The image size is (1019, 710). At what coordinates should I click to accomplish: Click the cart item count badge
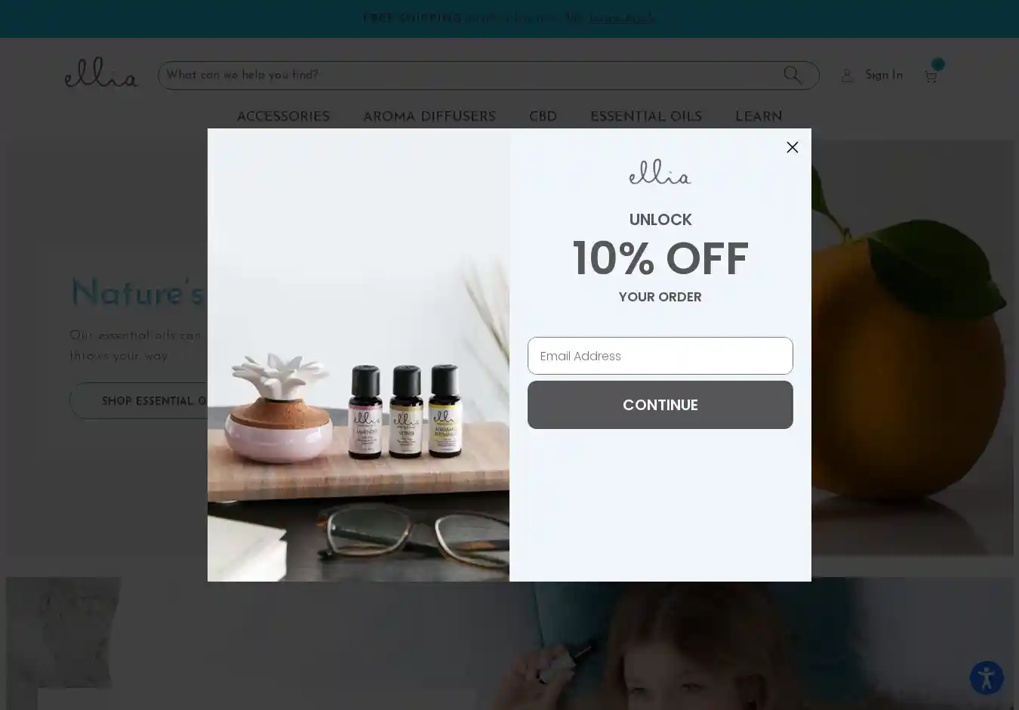[x=938, y=64]
